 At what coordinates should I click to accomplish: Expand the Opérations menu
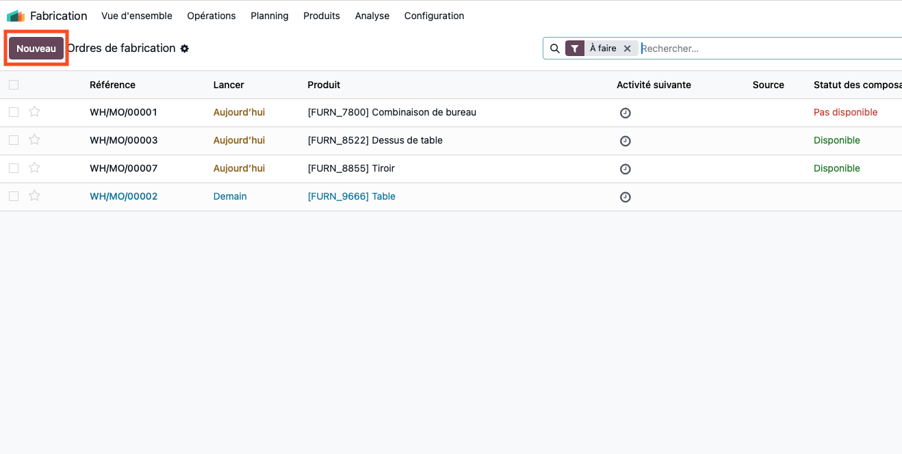pyautogui.click(x=211, y=16)
